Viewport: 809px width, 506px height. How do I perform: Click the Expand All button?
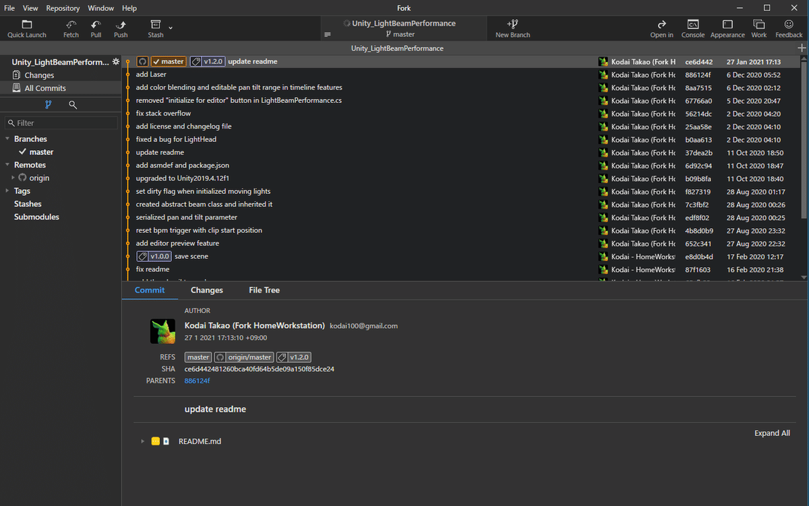(x=772, y=433)
